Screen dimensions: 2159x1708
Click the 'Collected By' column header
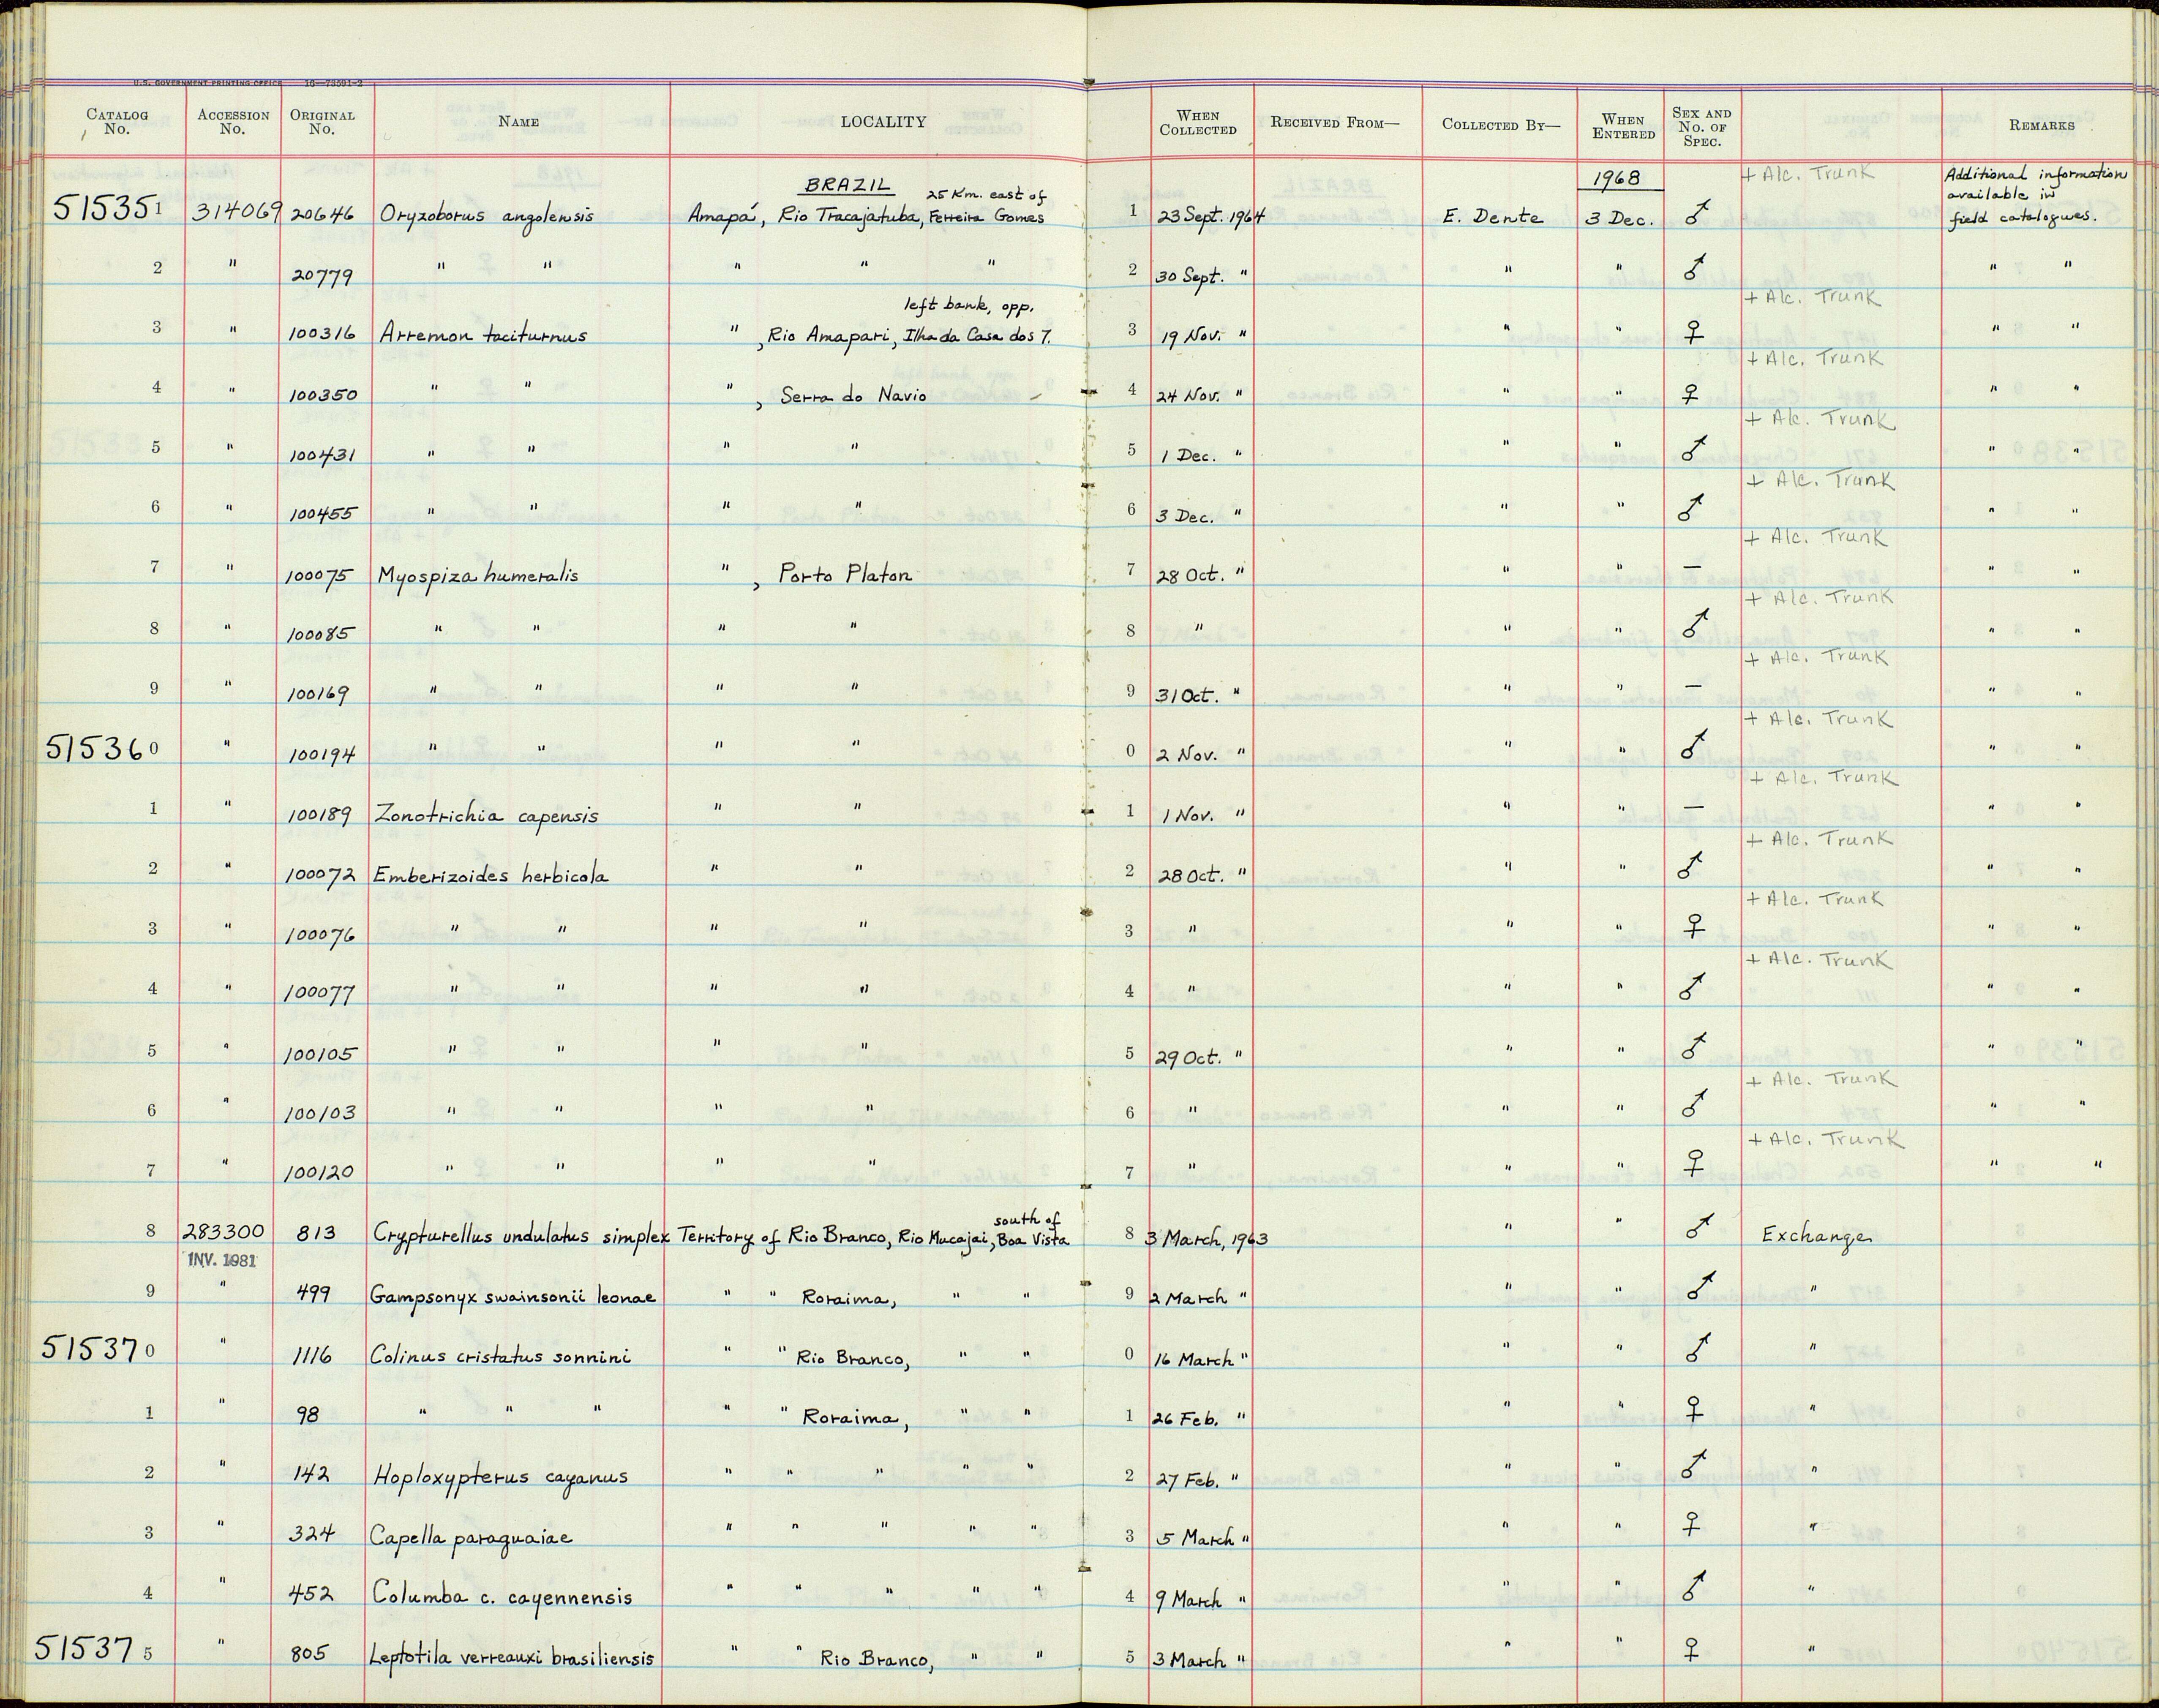click(x=1501, y=125)
